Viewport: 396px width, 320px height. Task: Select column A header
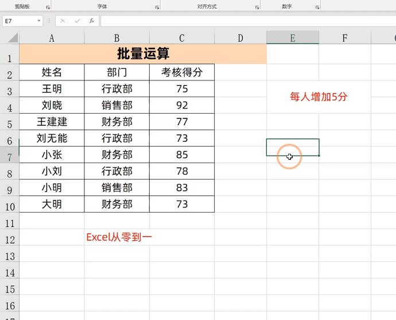52,38
